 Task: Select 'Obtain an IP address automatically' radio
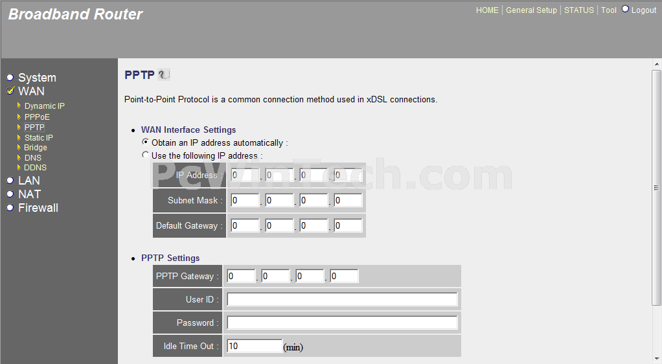point(145,142)
